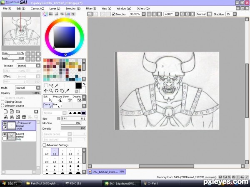
Task: Open the File menu
Action: [7, 9]
